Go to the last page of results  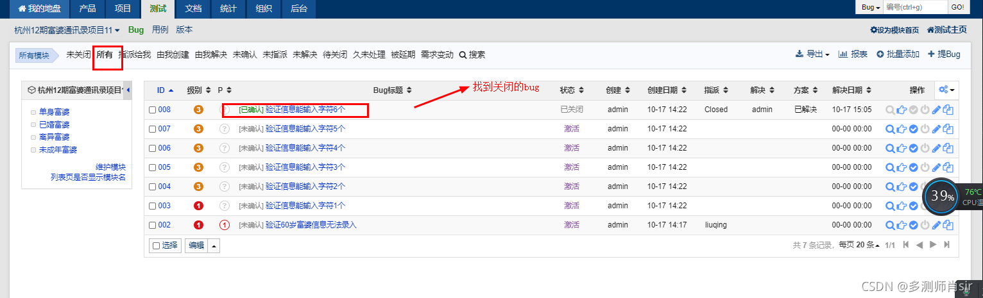(946, 245)
